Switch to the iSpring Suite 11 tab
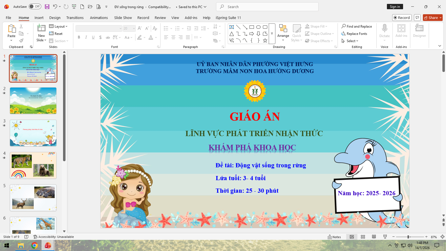 pyautogui.click(x=228, y=18)
